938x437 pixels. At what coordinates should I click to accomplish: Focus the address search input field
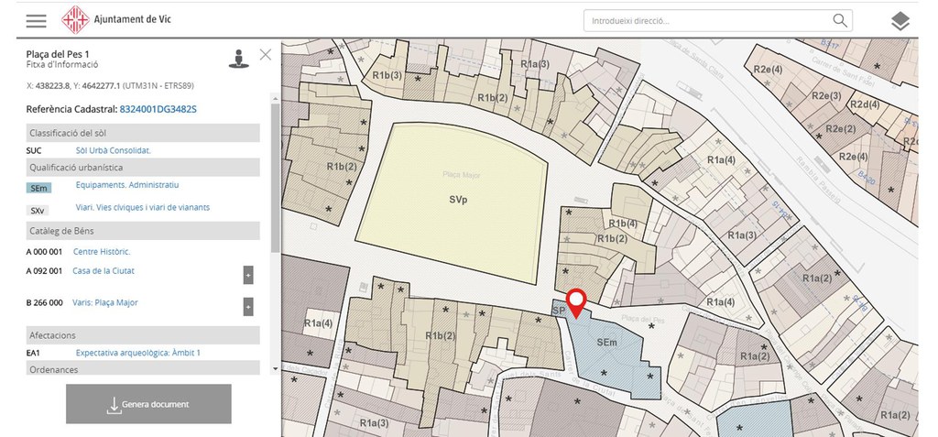point(707,20)
